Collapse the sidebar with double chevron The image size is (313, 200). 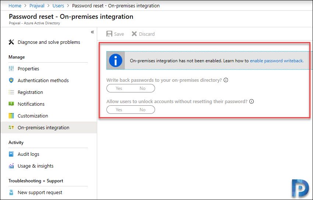click(92, 32)
